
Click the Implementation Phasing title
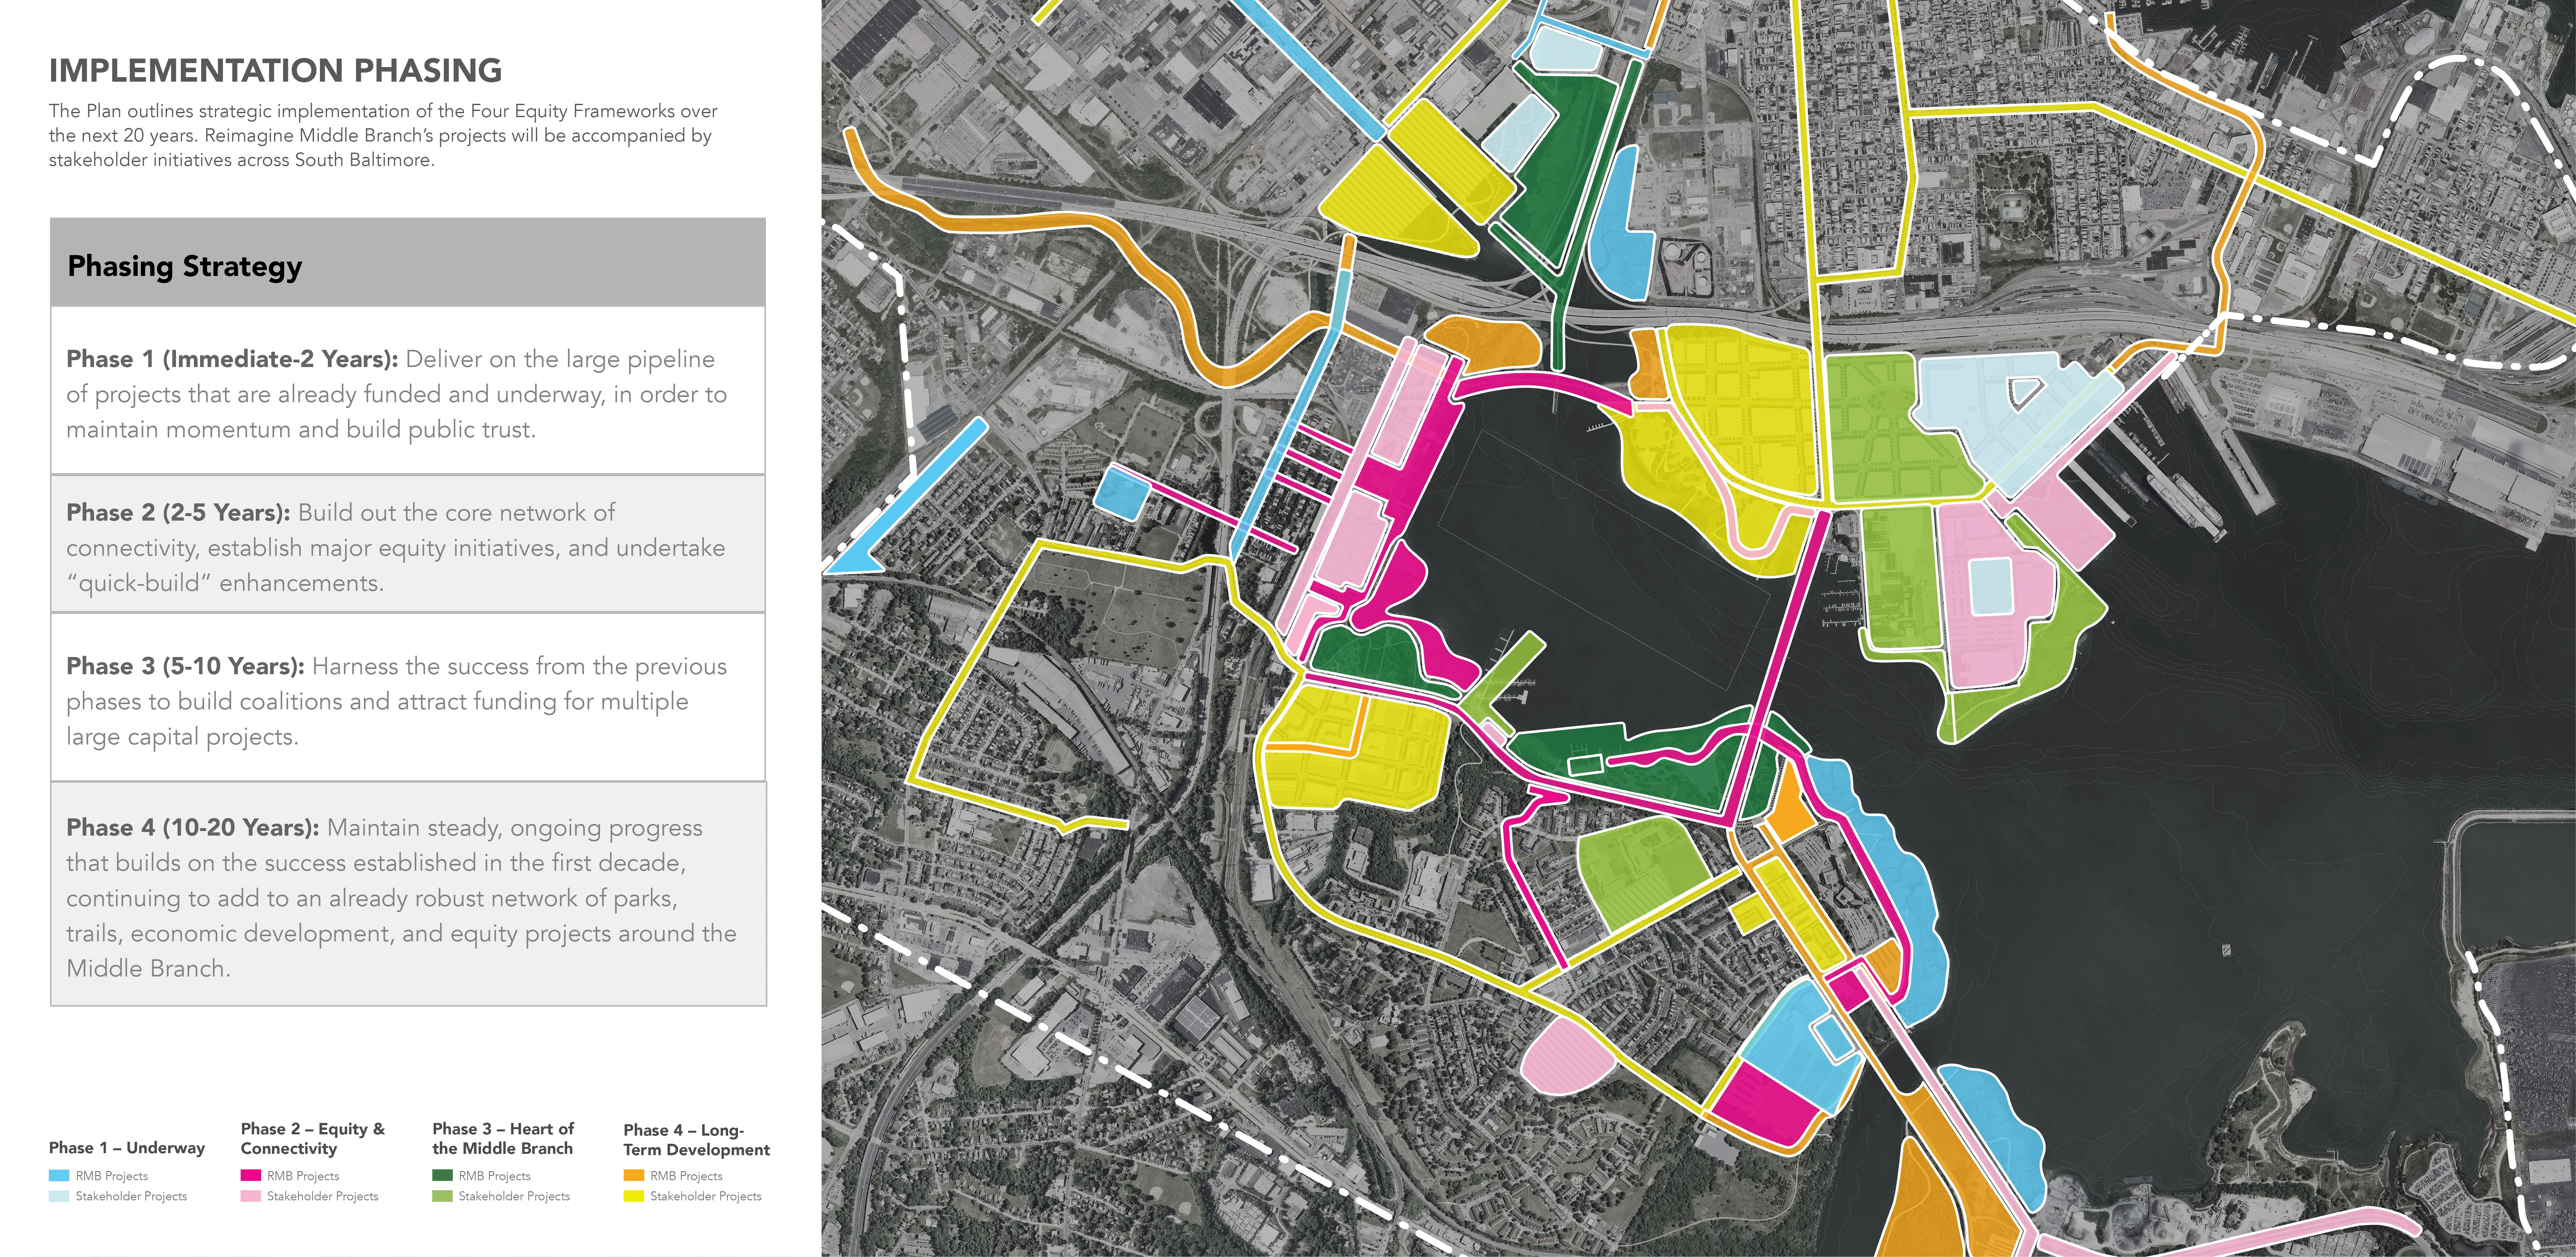(275, 70)
